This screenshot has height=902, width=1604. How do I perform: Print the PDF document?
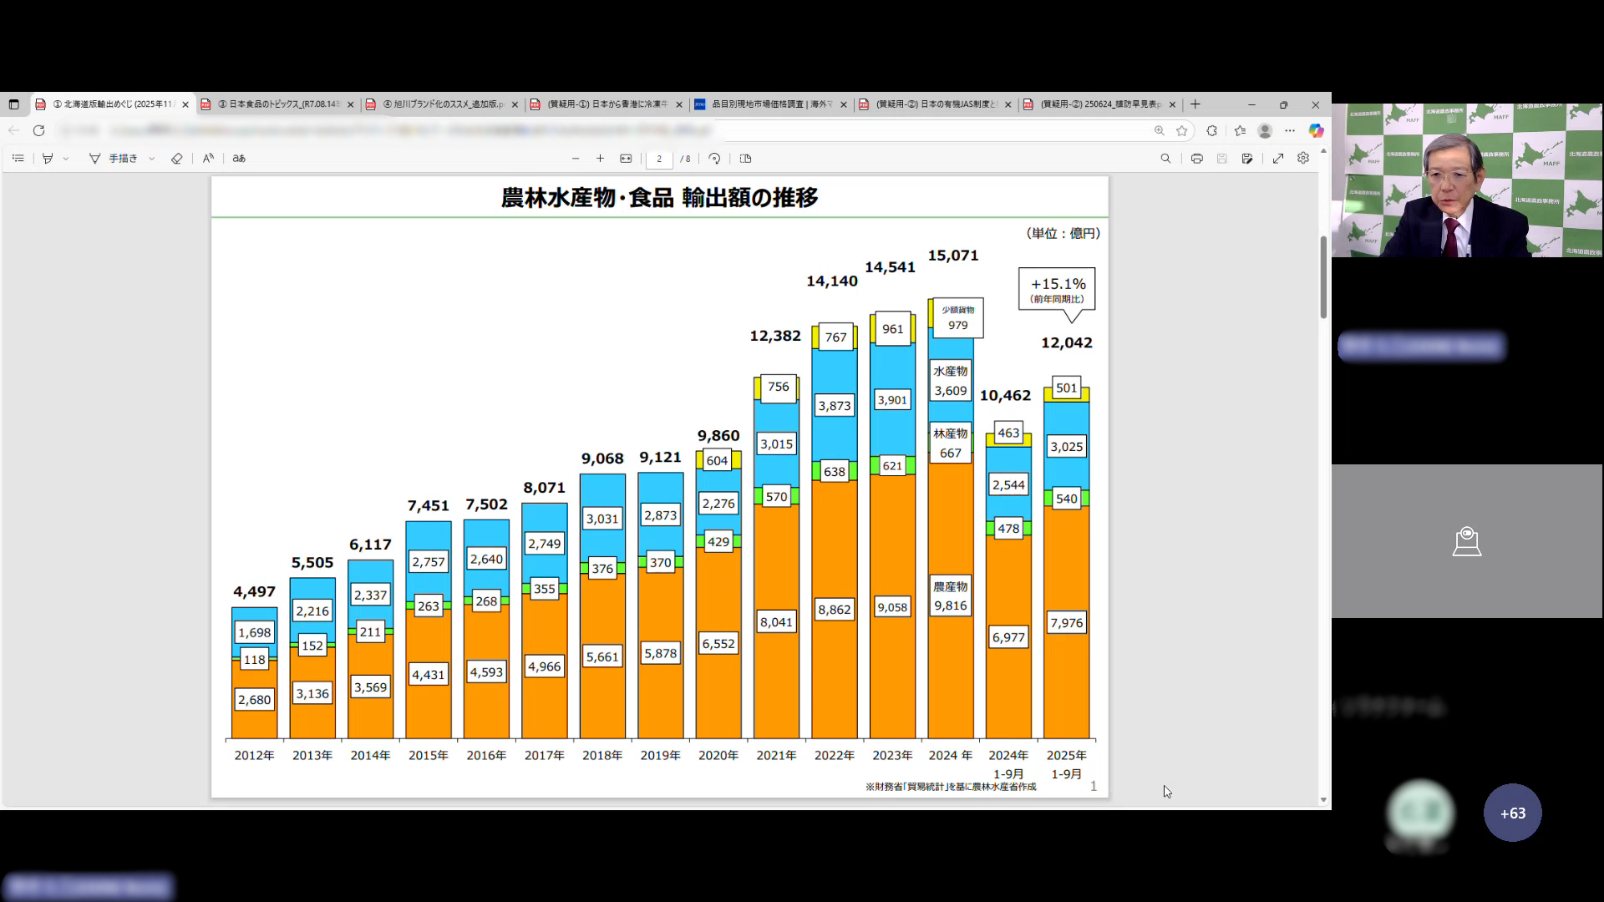1196,159
